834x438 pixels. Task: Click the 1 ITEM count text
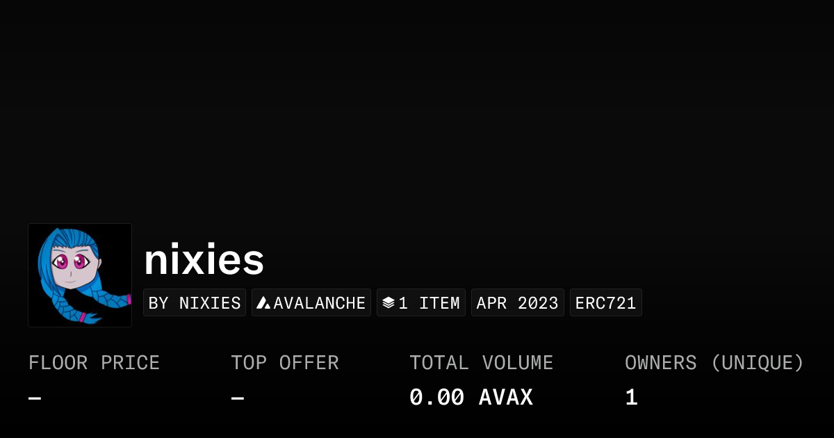(x=429, y=303)
